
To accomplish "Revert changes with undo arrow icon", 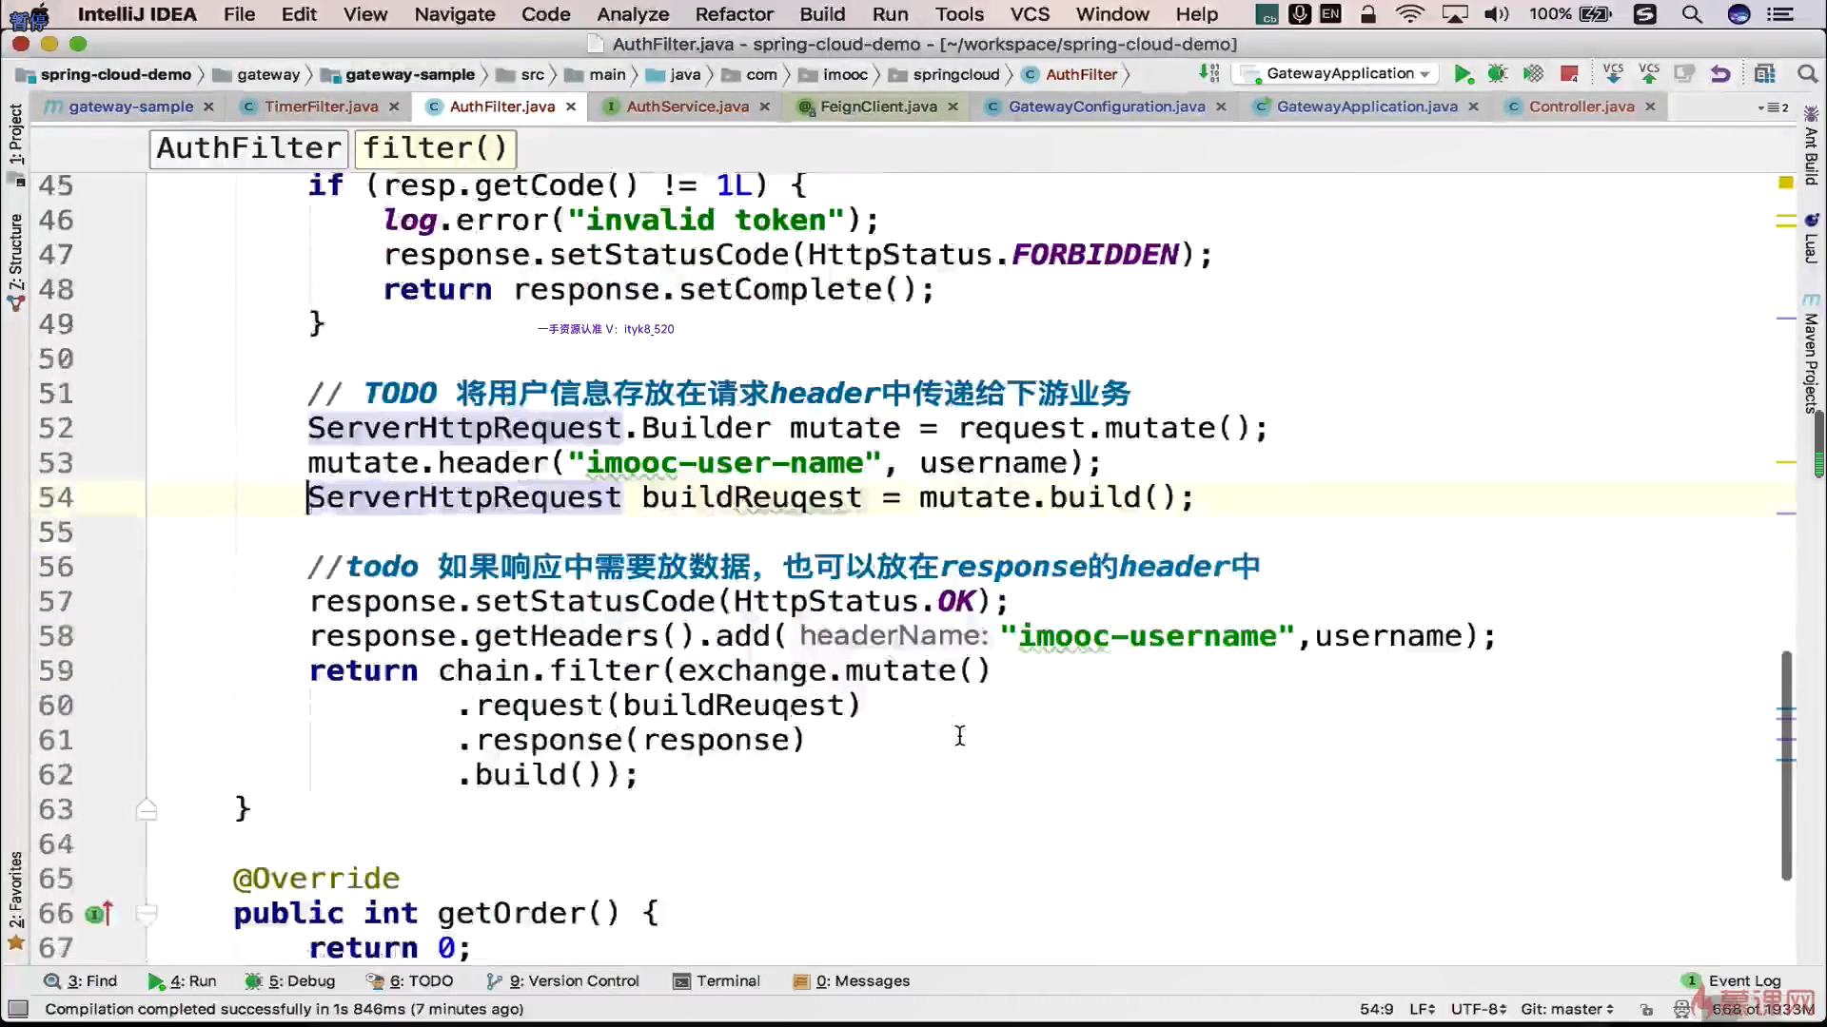I will (1720, 74).
